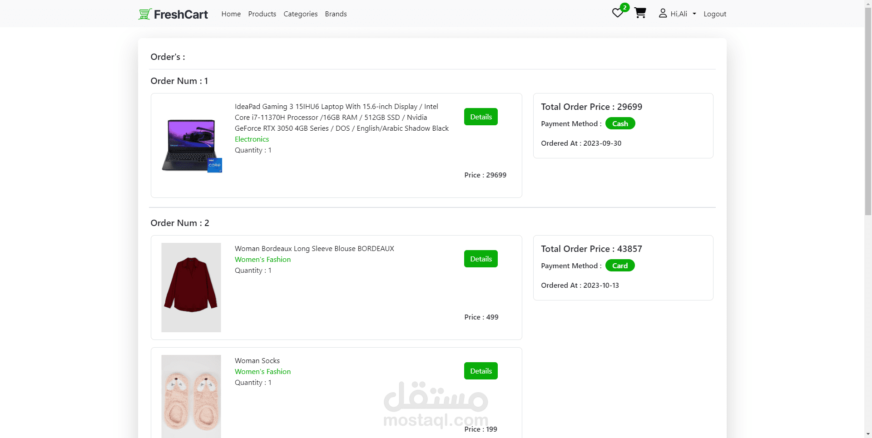The width and height of the screenshot is (872, 438).
Task: Click the Card payment method badge
Action: tap(619, 265)
